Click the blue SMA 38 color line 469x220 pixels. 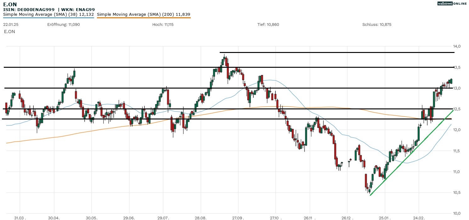(48, 18)
